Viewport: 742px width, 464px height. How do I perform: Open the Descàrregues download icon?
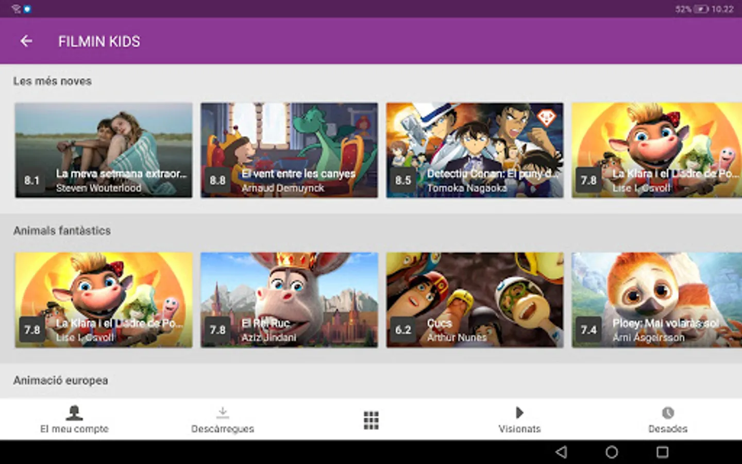click(x=223, y=412)
